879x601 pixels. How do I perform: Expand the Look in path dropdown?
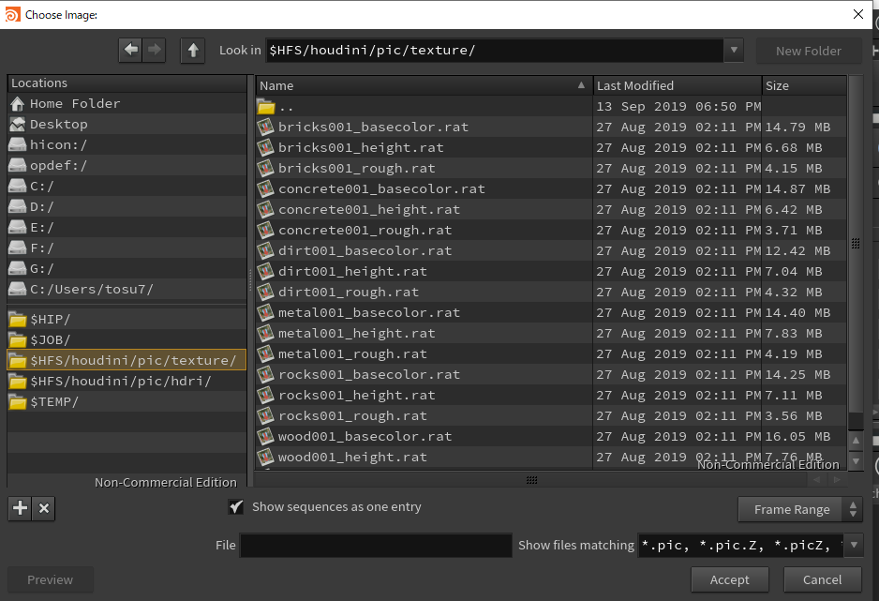[x=734, y=50]
